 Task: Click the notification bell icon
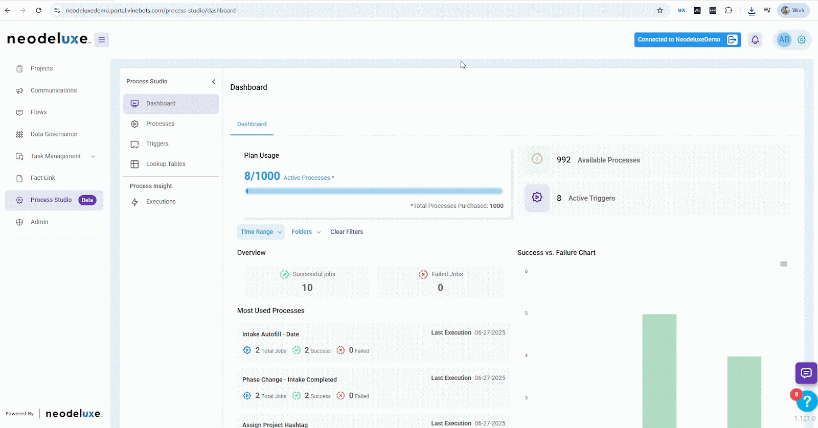tap(755, 40)
